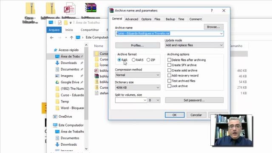
Task: Open the Archive name dropdown arrow
Action: coord(221,34)
